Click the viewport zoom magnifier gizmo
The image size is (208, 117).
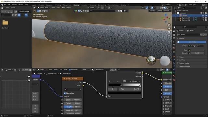click(169, 25)
